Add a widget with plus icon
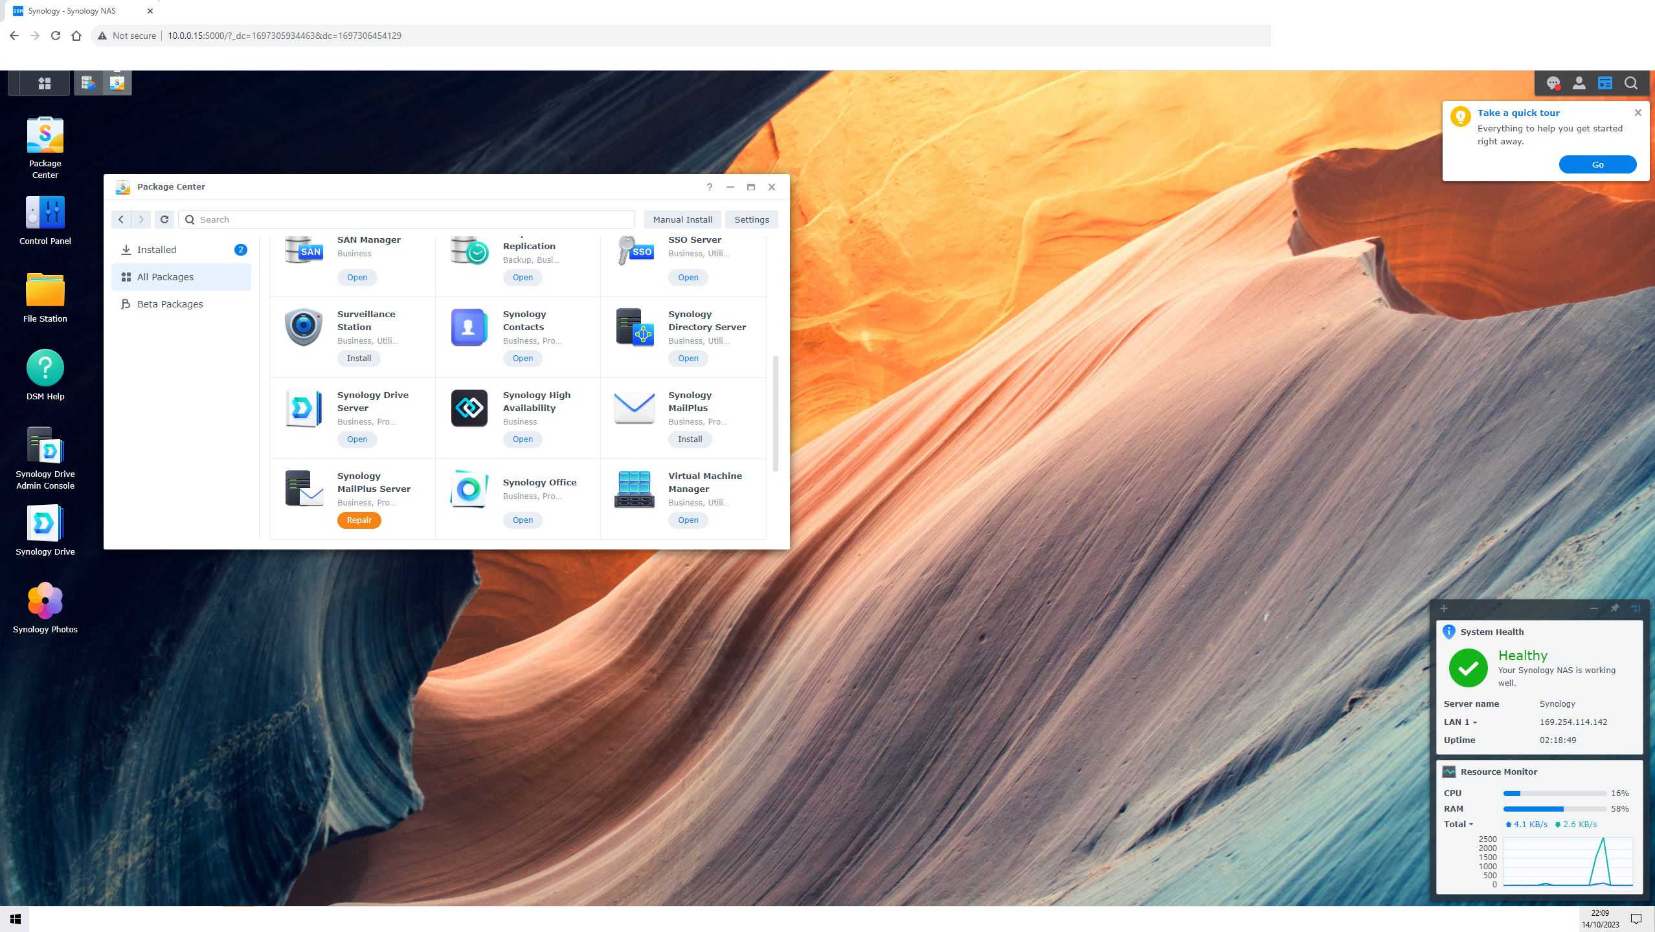Screen dimensions: 1655x932 click(1444, 608)
